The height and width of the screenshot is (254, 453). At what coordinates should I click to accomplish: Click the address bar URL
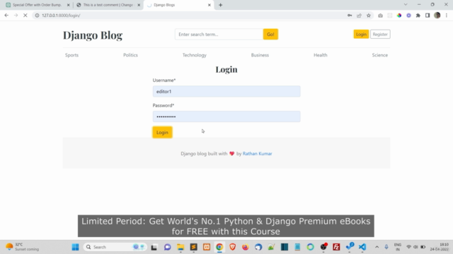[61, 16]
